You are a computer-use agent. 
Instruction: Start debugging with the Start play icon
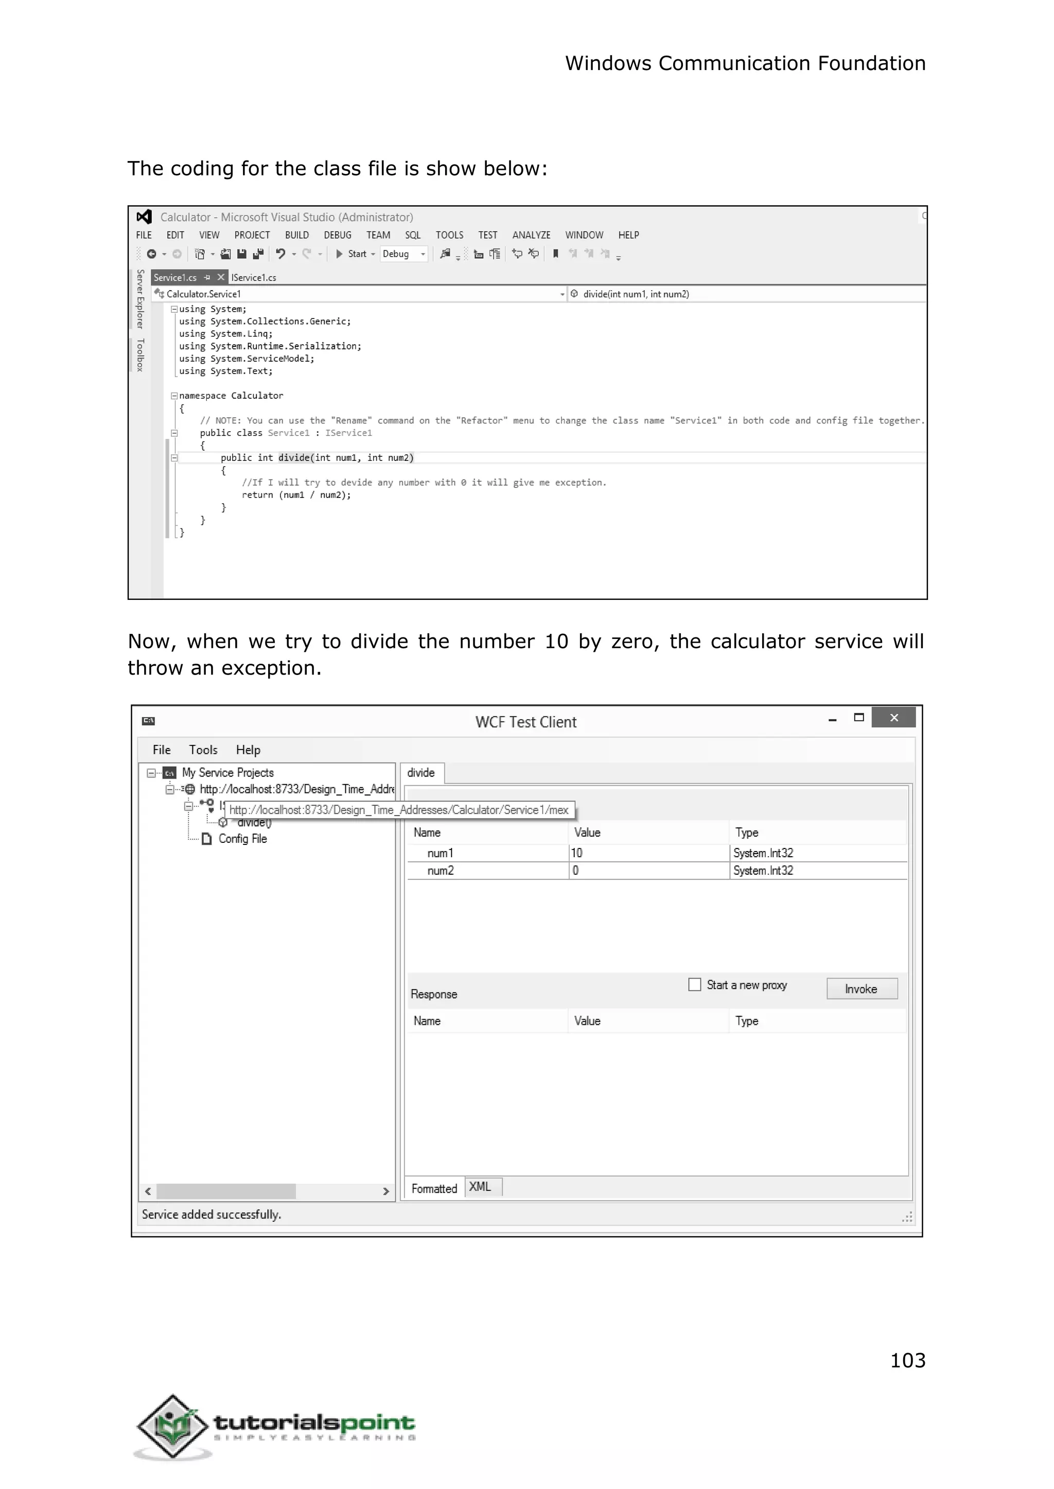pos(339,254)
